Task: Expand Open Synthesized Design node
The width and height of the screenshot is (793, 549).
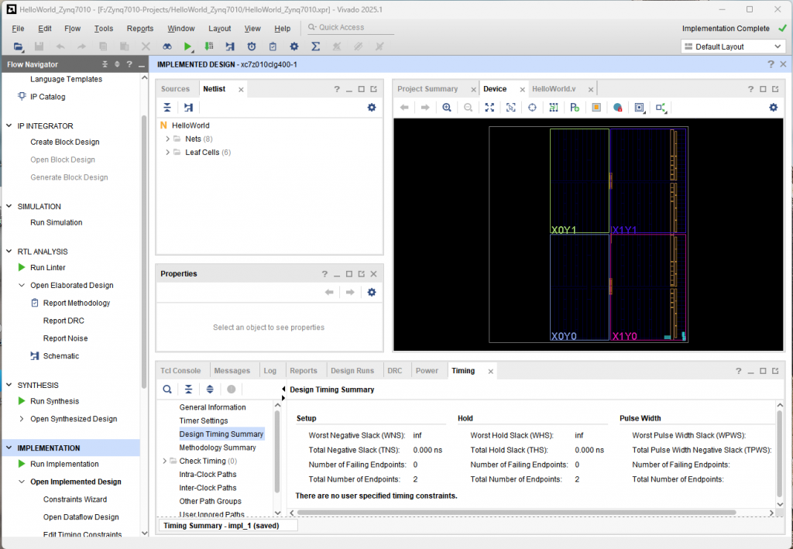Action: (22, 419)
